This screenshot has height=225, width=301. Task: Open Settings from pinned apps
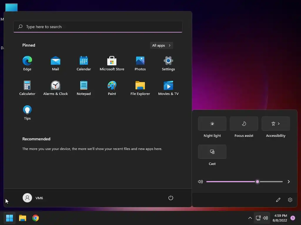pos(168,63)
